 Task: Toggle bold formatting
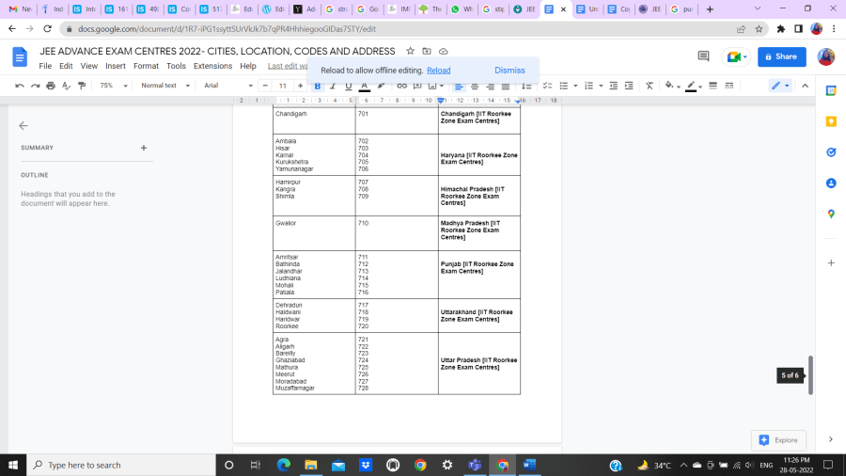tap(317, 86)
